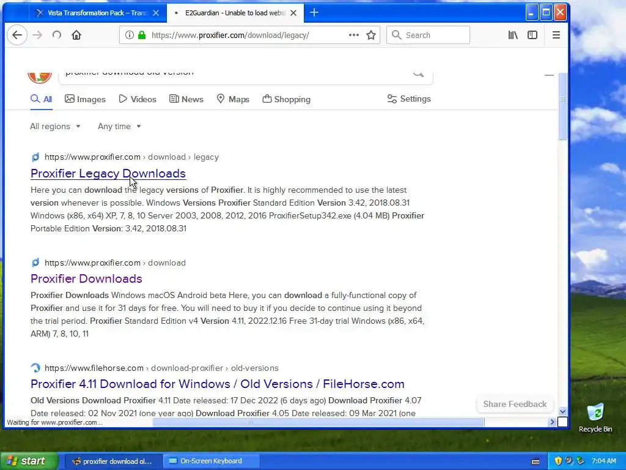Open the browser home page

pyautogui.click(x=76, y=35)
